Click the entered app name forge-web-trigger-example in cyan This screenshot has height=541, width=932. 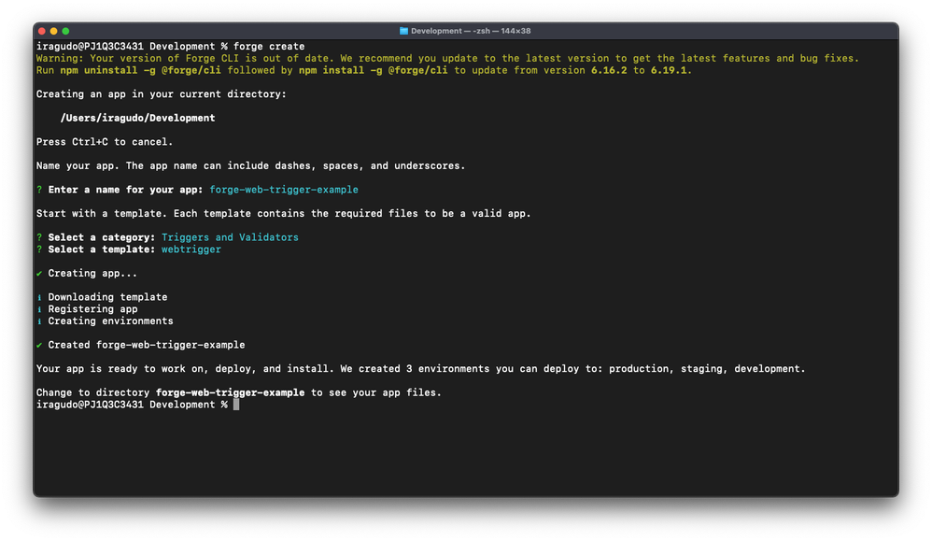(x=284, y=190)
